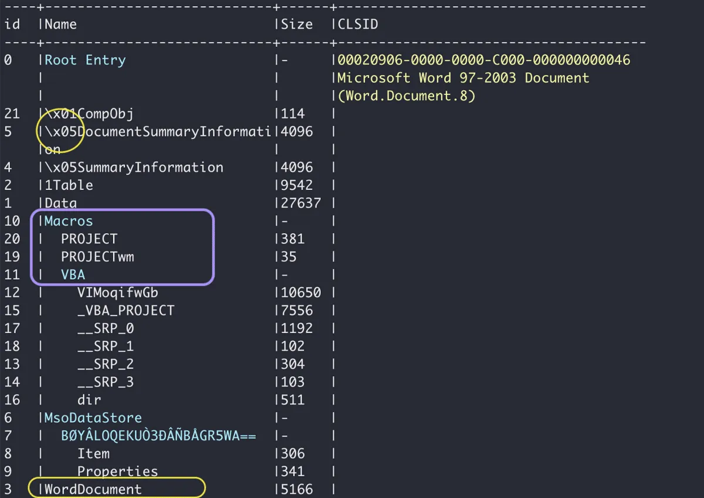Click the '__SRP_2' stream name

[x=106, y=364]
